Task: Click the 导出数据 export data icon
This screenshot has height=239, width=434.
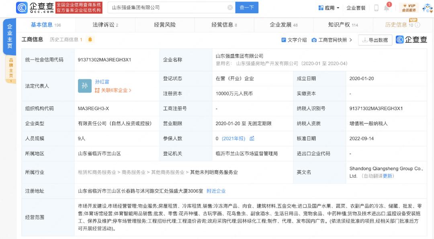Action: pyautogui.click(x=366, y=40)
